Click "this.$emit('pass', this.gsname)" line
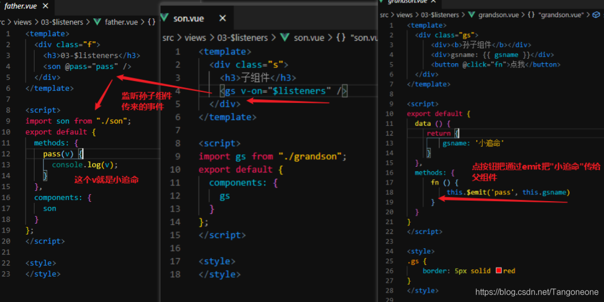This screenshot has height=302, width=604. [508, 192]
